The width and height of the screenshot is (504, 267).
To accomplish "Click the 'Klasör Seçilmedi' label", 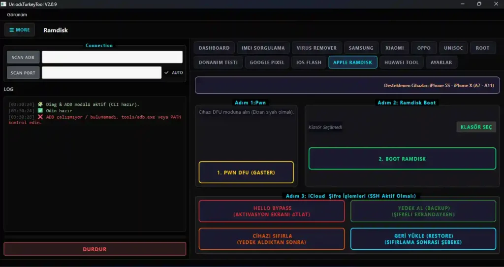I will (325, 127).
